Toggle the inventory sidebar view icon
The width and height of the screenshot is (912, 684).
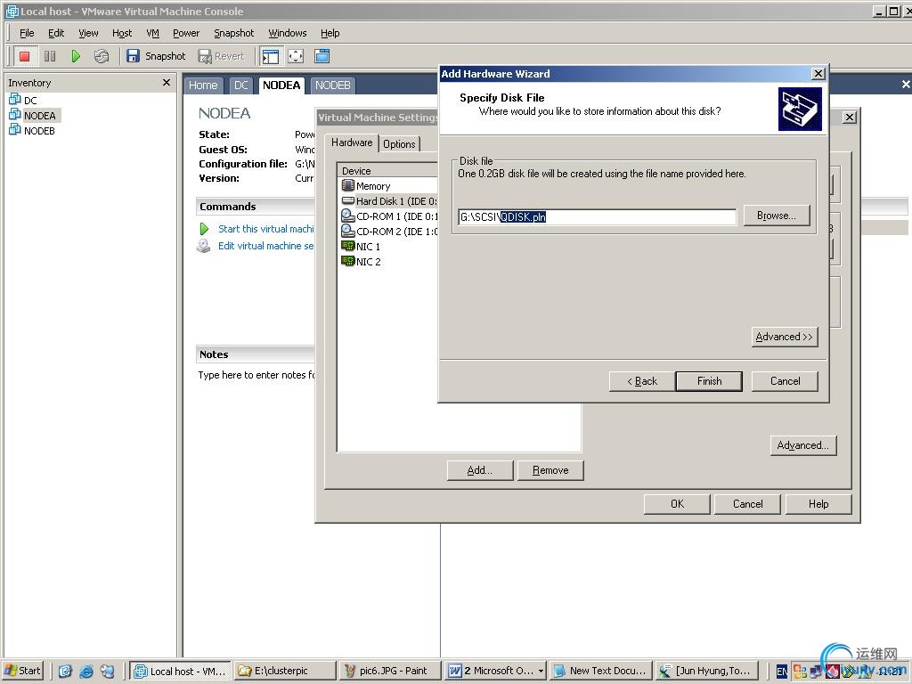click(271, 56)
